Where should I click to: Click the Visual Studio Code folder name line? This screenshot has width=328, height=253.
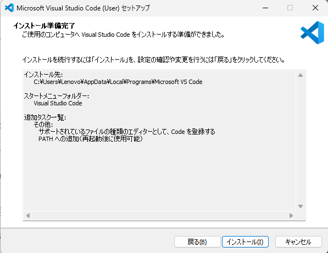58,103
